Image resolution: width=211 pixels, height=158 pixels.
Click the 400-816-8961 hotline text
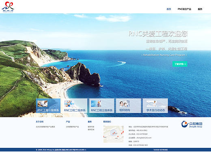pos(142,130)
